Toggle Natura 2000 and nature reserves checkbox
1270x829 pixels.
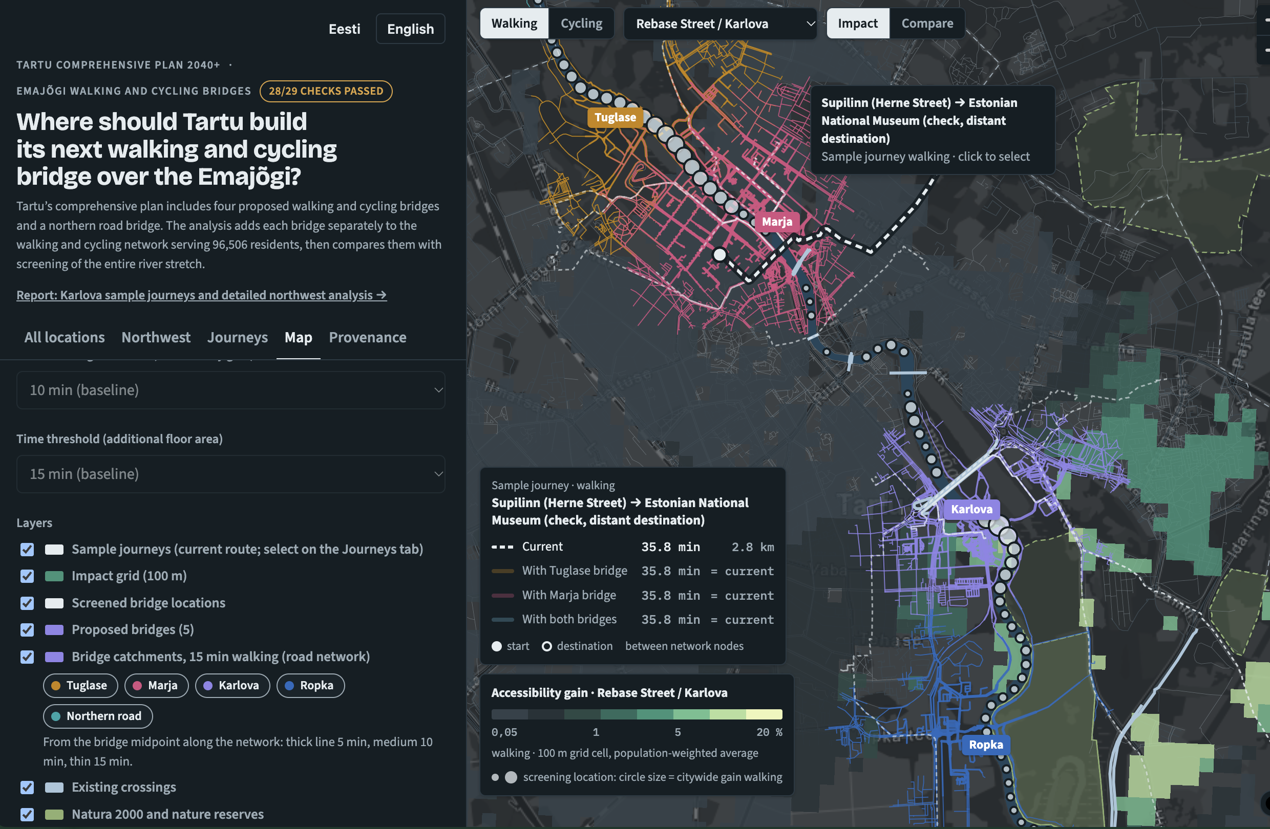(x=27, y=814)
